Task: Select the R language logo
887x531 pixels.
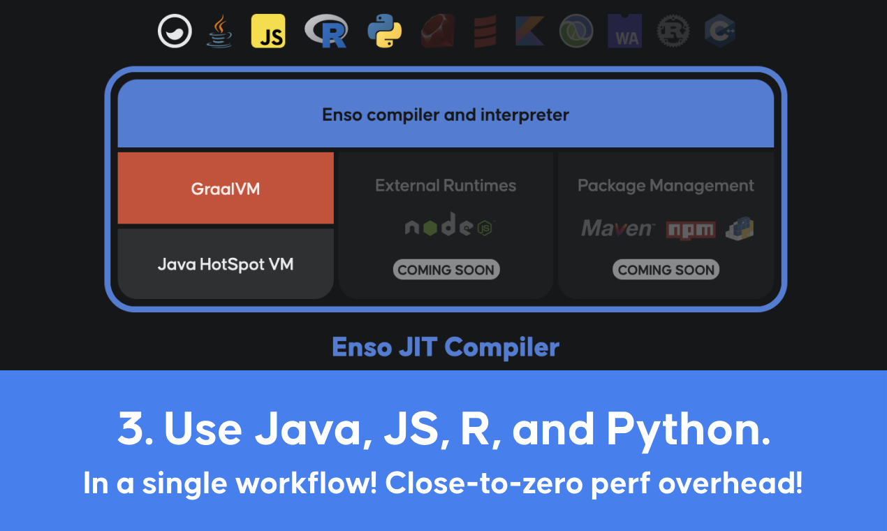Action: (x=326, y=31)
